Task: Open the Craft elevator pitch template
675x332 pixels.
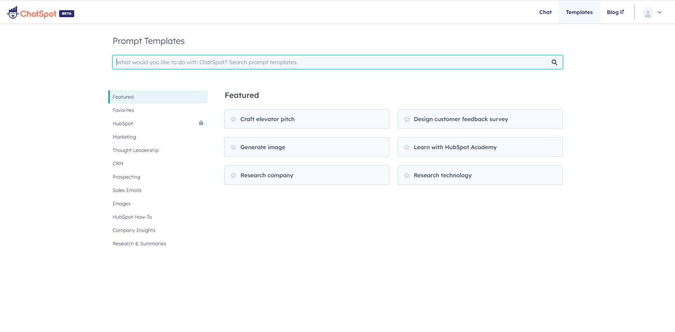Action: [307, 119]
